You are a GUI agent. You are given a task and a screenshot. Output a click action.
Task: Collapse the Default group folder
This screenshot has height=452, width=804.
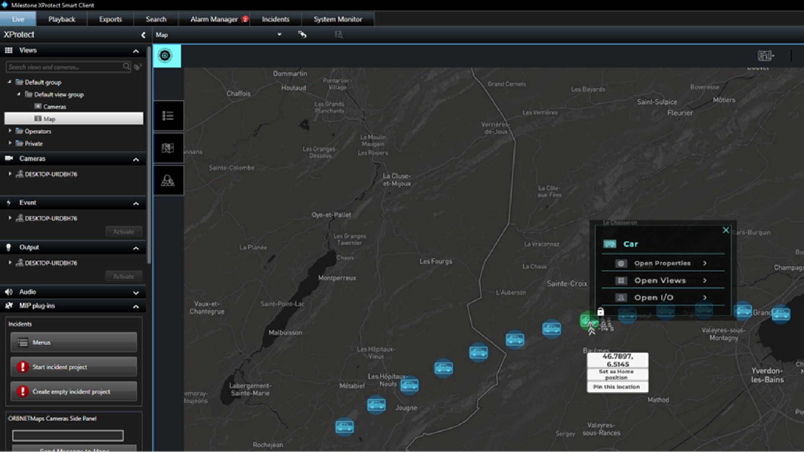point(10,82)
